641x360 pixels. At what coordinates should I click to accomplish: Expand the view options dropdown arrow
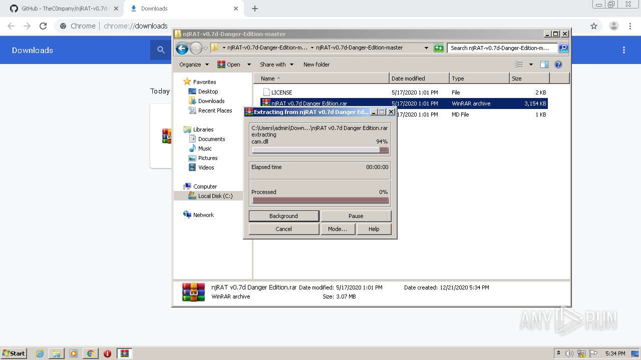531,64
